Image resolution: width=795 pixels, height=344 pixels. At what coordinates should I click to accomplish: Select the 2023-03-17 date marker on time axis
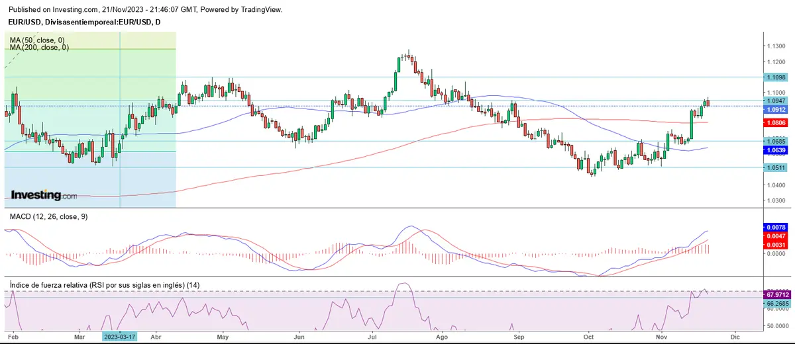coord(119,336)
